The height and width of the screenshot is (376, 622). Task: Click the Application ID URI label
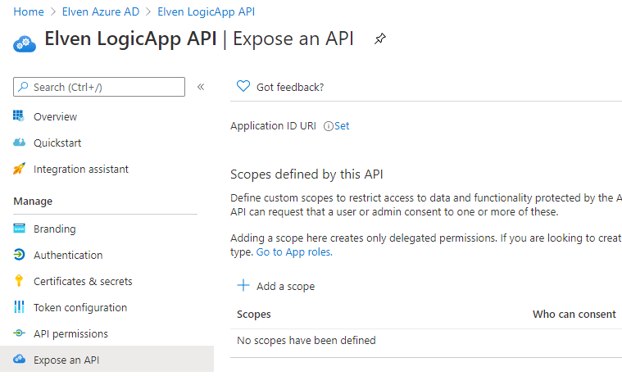[274, 125]
